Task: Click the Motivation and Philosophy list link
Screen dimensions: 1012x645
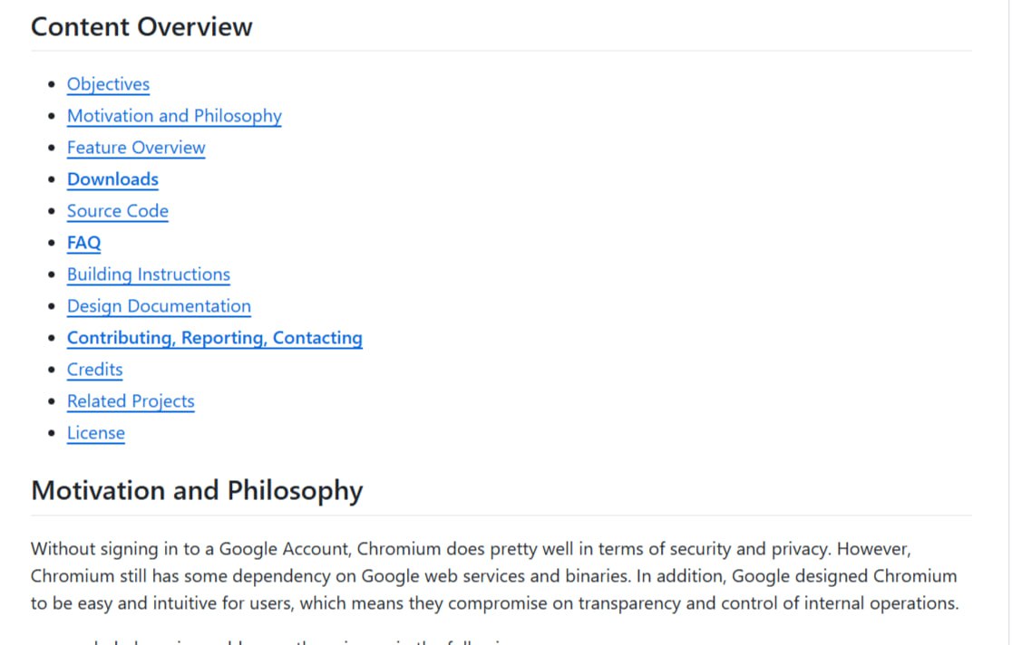Action: click(174, 116)
